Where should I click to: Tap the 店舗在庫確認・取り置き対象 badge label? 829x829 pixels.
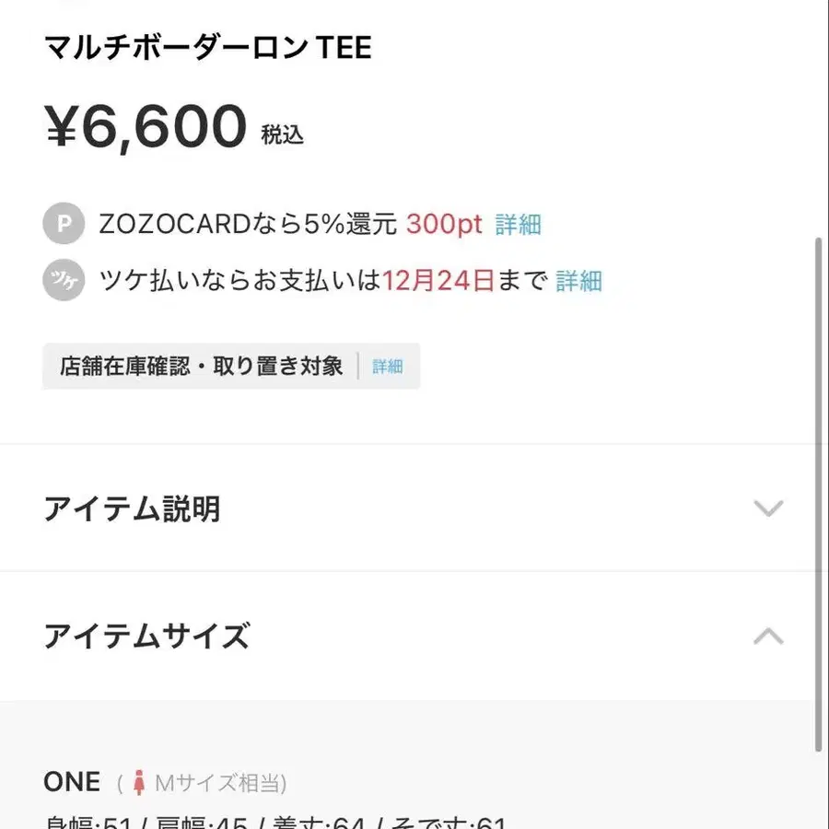tap(201, 367)
